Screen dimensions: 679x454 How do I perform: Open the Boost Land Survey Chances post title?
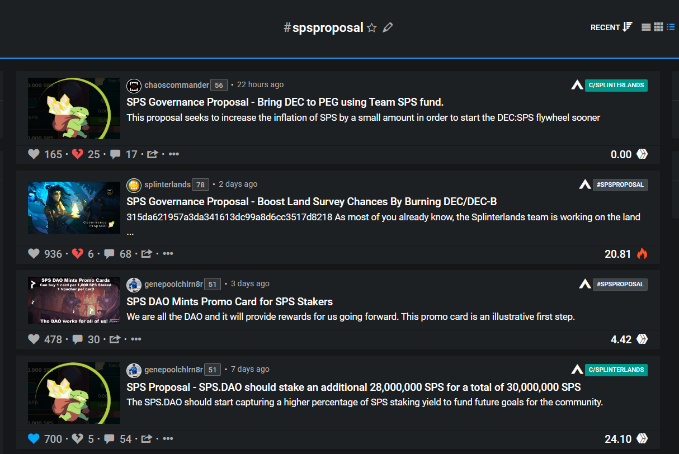[x=312, y=201]
